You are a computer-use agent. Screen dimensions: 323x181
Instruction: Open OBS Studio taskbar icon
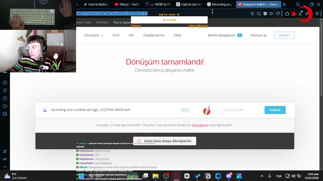click(166, 176)
